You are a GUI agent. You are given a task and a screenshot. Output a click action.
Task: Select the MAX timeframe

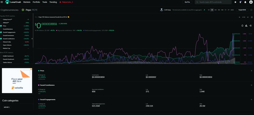click(232, 10)
